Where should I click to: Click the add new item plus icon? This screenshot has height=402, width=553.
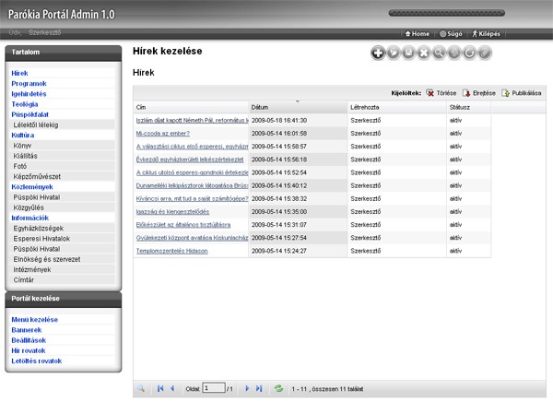pyautogui.click(x=378, y=53)
